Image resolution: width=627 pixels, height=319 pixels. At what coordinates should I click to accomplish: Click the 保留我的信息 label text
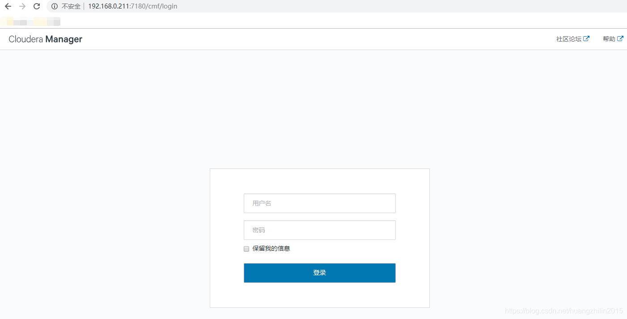point(271,248)
